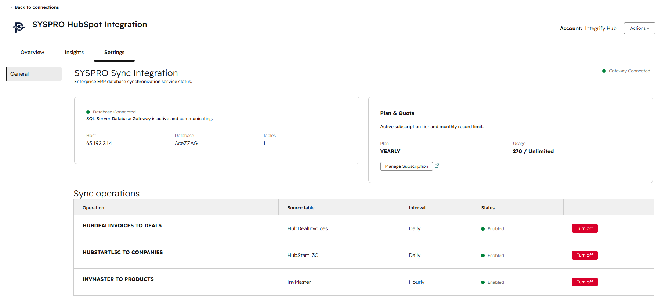Switch to the Insights tab
This screenshot has height=307, width=669.
coord(74,52)
